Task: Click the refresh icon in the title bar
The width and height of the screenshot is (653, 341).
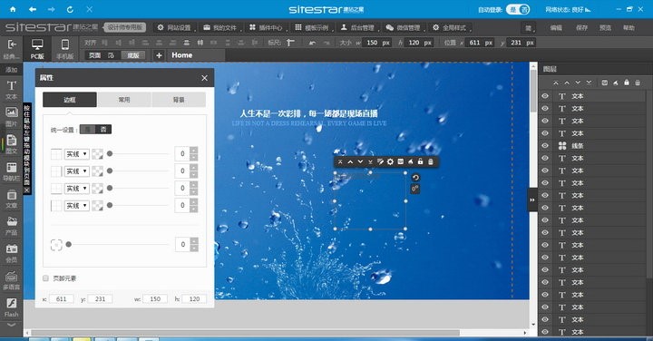Action: (70, 9)
